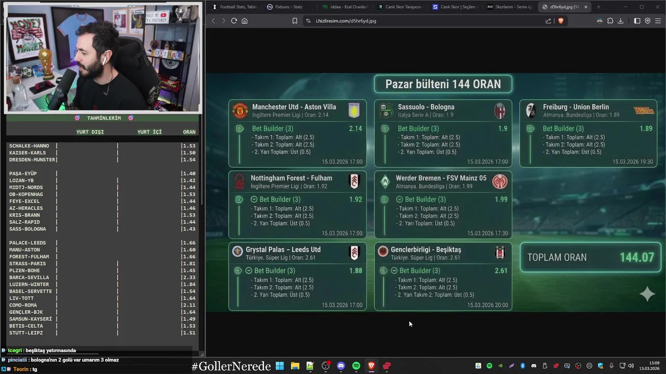The height and width of the screenshot is (374, 666).
Task: Toggle the browser sidebar panel
Action: pos(637,21)
